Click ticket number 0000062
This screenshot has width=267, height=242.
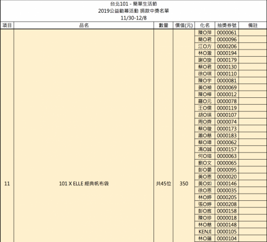pyautogui.click(x=227, y=142)
